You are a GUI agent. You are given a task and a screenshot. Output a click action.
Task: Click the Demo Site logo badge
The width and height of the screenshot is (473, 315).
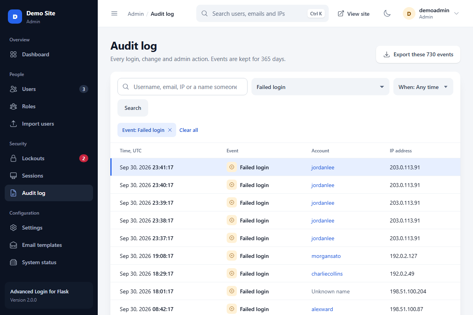[x=15, y=17]
